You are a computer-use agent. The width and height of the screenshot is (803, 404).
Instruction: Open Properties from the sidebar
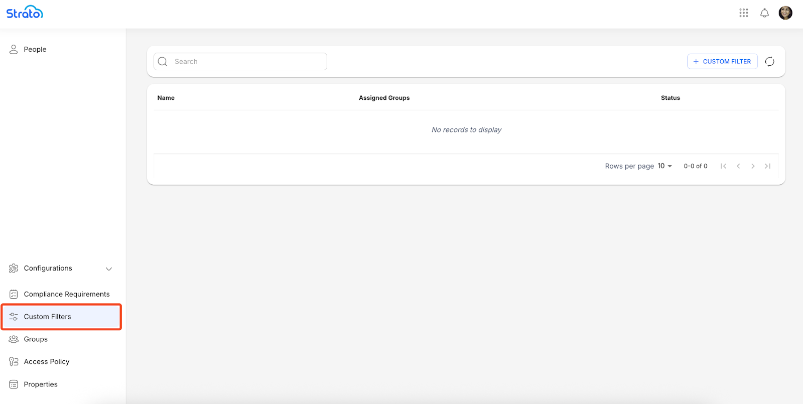click(41, 384)
